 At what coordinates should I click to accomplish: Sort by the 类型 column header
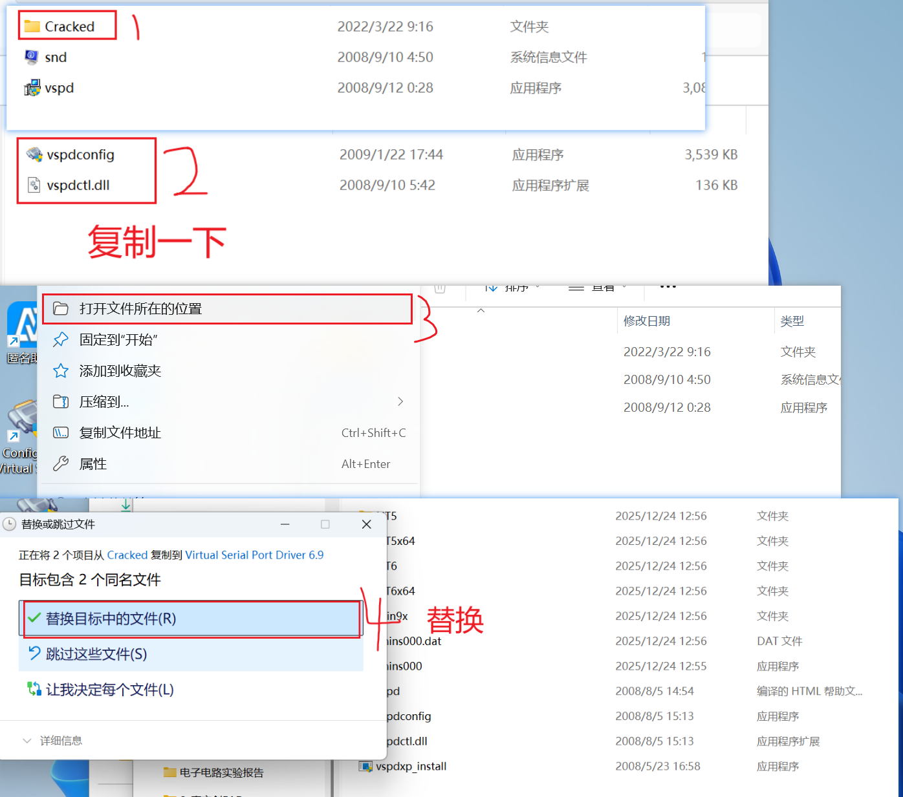click(x=792, y=321)
